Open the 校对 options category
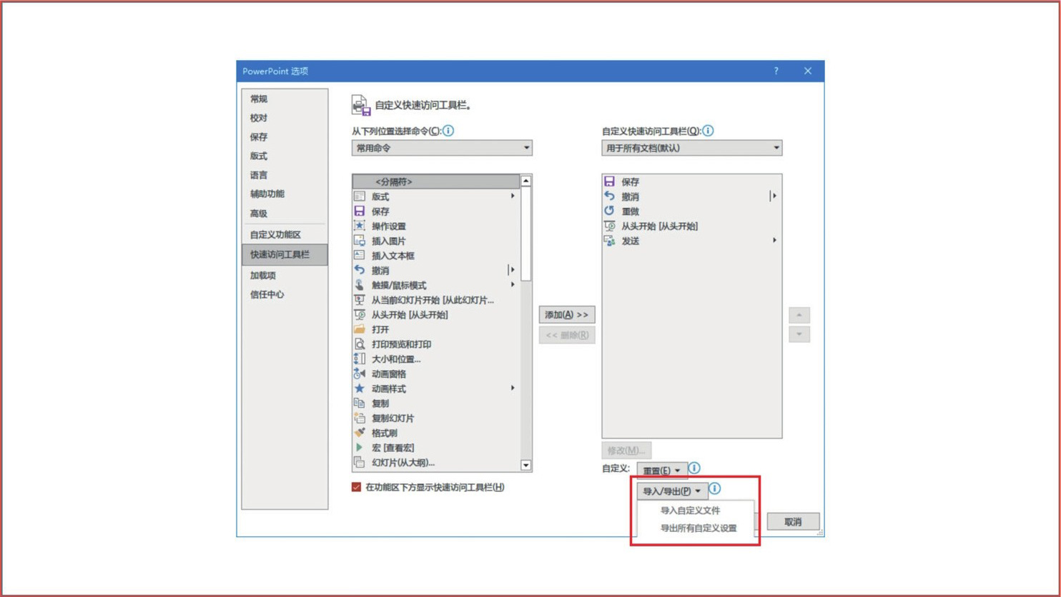This screenshot has width=1061, height=597. [x=285, y=118]
